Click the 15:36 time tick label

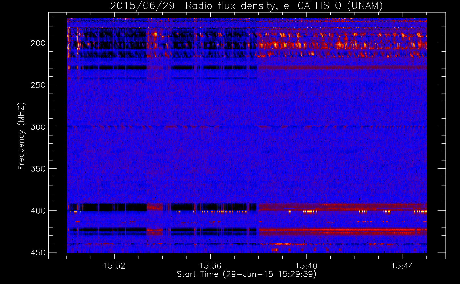coord(210,266)
